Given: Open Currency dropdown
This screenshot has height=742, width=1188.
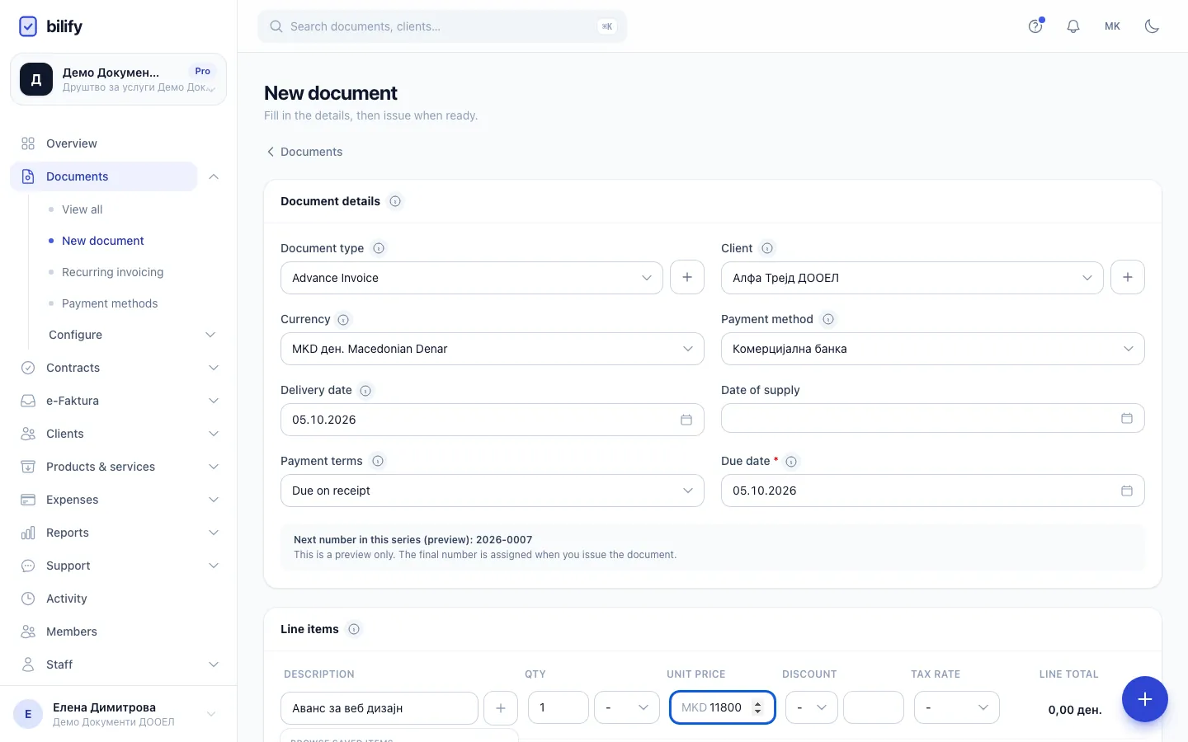Looking at the screenshot, I should tap(493, 349).
